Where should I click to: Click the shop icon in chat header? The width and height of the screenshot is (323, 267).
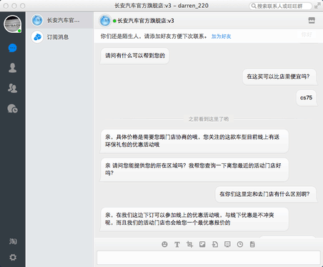pyautogui.click(x=312, y=20)
